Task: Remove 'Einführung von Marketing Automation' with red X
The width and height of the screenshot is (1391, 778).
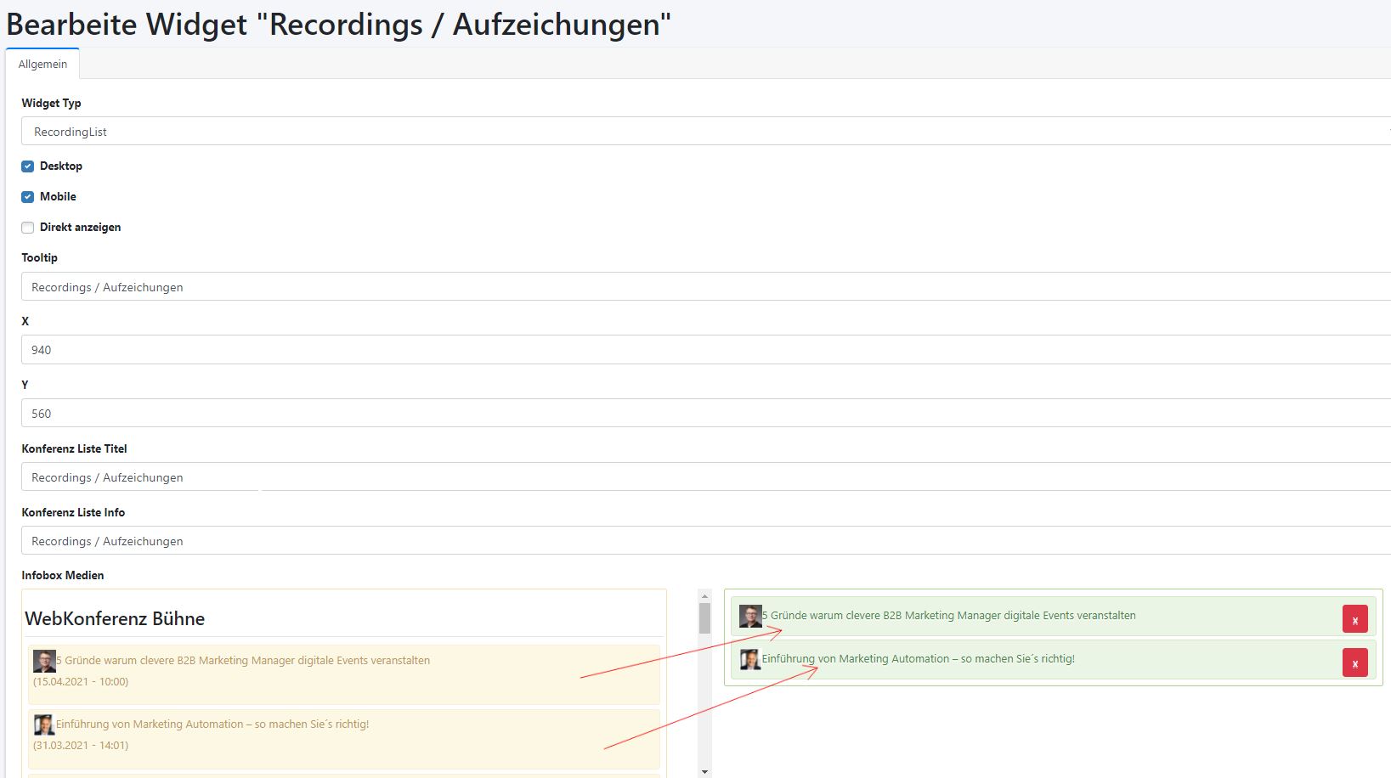Action: [1354, 662]
